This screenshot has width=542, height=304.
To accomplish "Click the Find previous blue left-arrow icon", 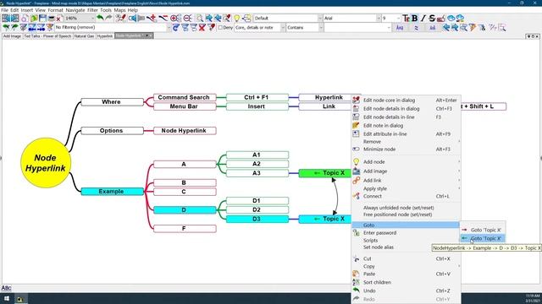I will point(446,27).
